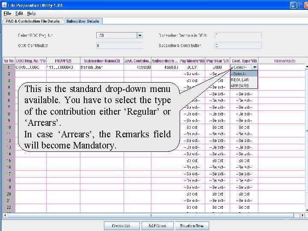Expand the Select DDO Reg No dropdown arrow
The width and height of the screenshot is (308, 231).
coord(140,36)
